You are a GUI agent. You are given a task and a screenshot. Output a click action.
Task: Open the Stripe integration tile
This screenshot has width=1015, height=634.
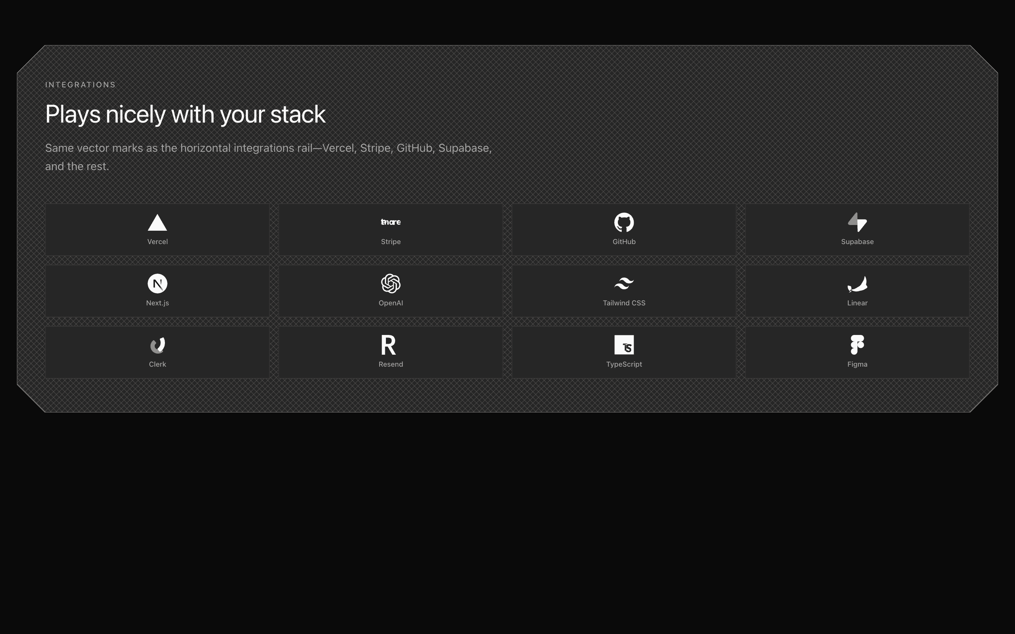(x=390, y=230)
